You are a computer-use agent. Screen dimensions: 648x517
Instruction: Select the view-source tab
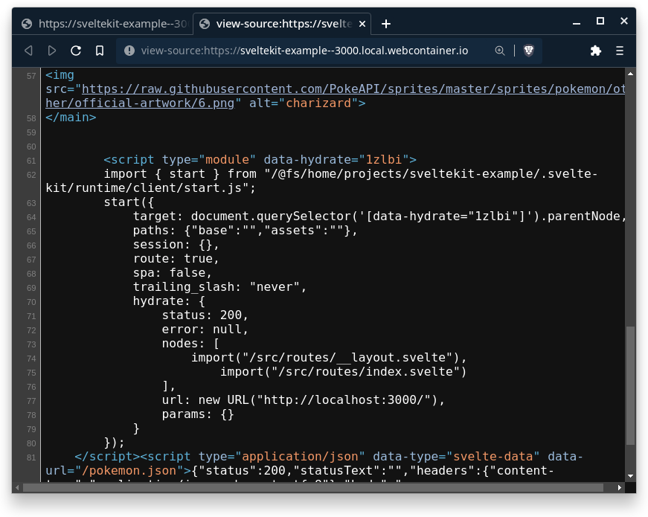[x=282, y=24]
